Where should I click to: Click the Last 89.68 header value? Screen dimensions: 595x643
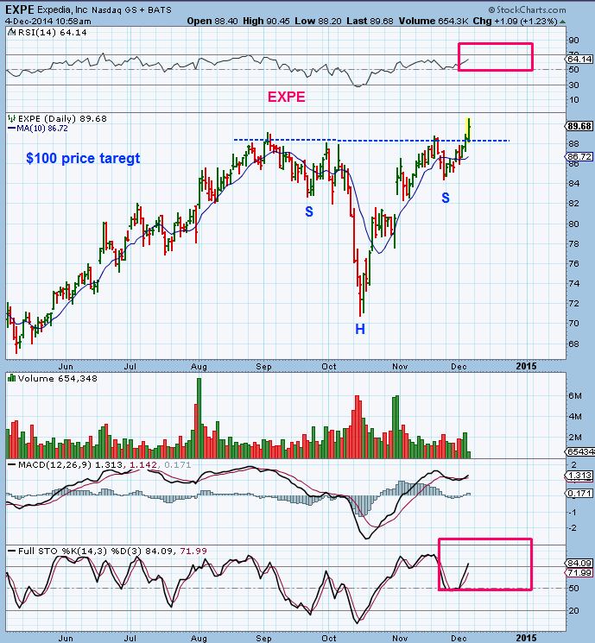[370, 21]
